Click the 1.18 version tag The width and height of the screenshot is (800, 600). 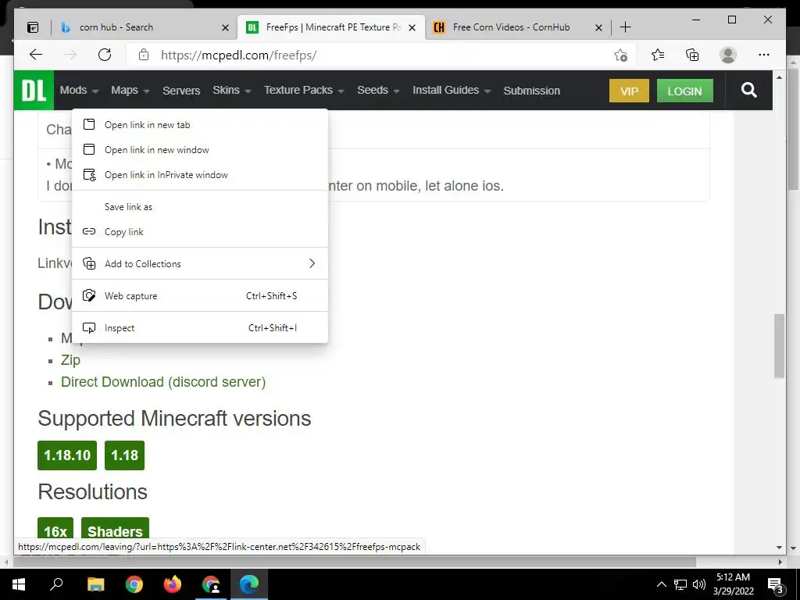pyautogui.click(x=124, y=455)
